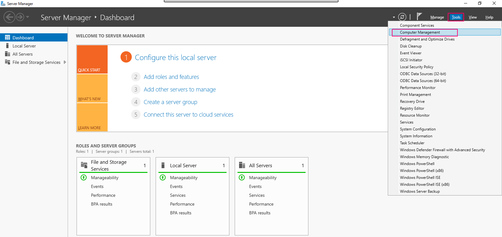This screenshot has width=502, height=237.
Task: Click Events in Local Server tile
Action: click(176, 186)
